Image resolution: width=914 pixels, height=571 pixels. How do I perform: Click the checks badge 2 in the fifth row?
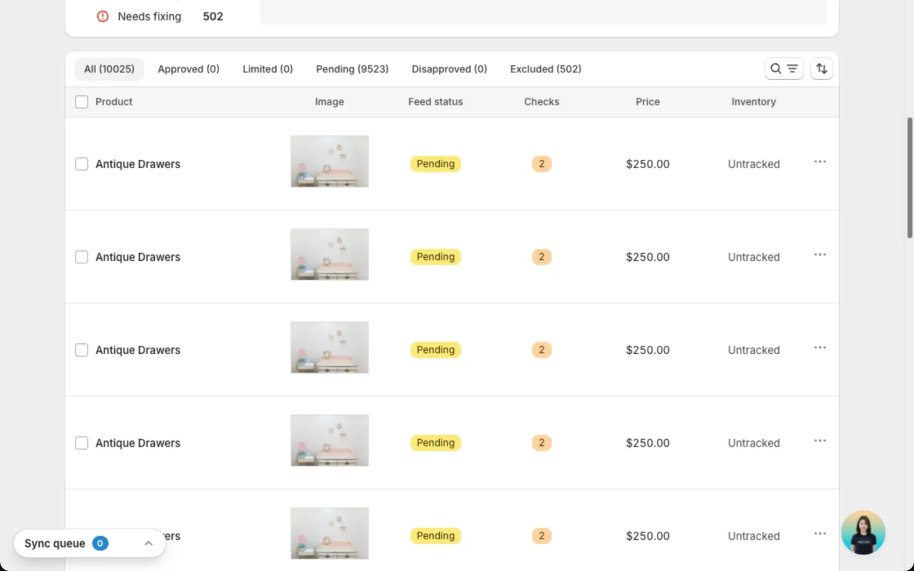[541, 536]
